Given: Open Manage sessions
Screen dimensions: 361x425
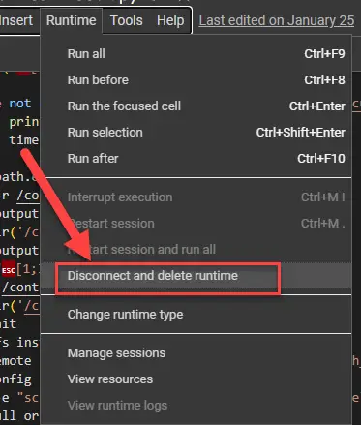Looking at the screenshot, I should click(196, 353).
